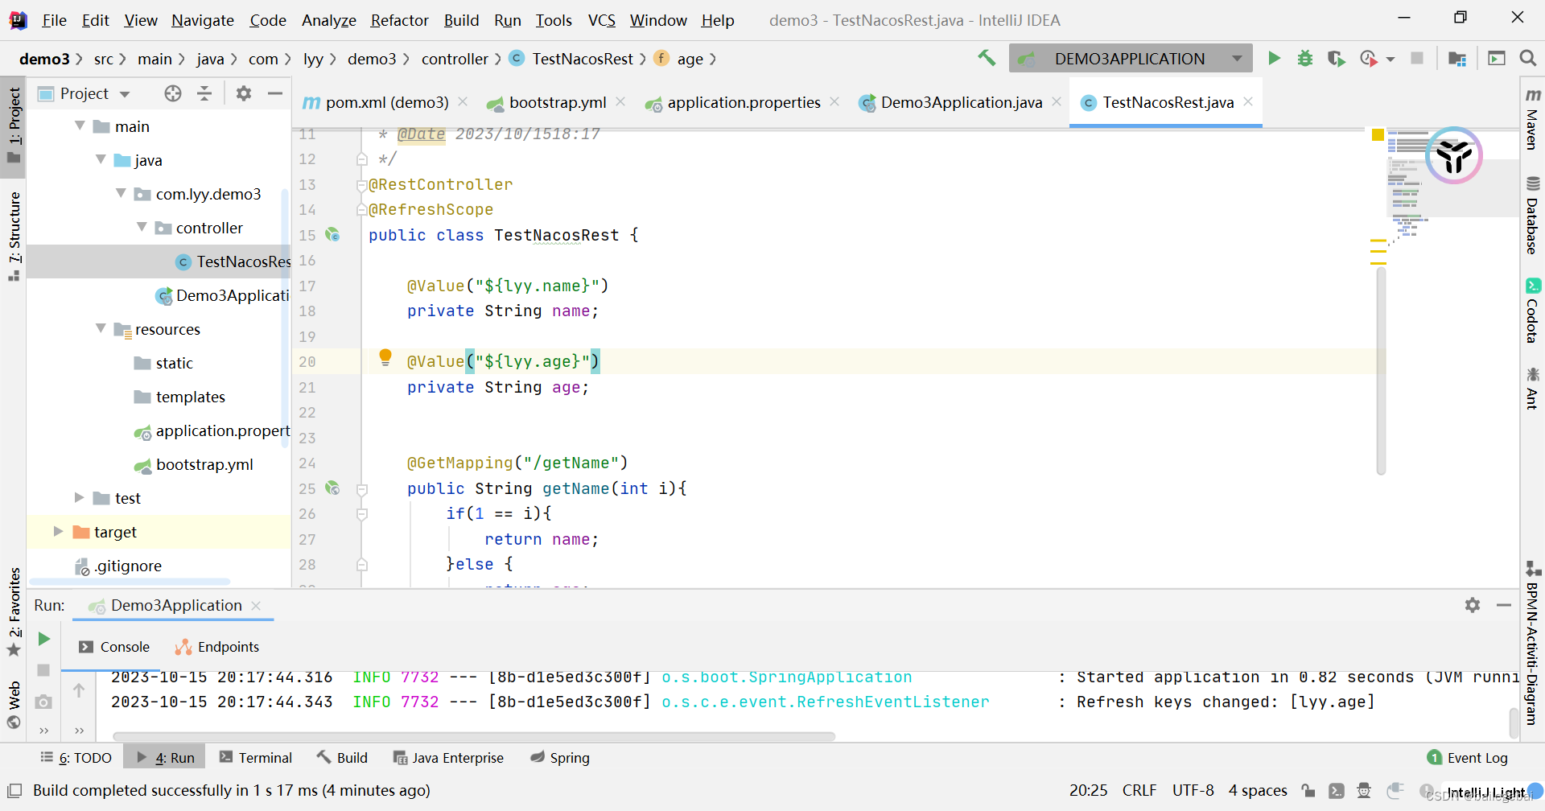The width and height of the screenshot is (1545, 811).
Task: Click the Spring bean gutter icon on line 15
Action: point(332,235)
